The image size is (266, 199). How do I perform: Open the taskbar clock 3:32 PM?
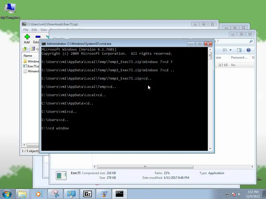[x=253, y=194]
